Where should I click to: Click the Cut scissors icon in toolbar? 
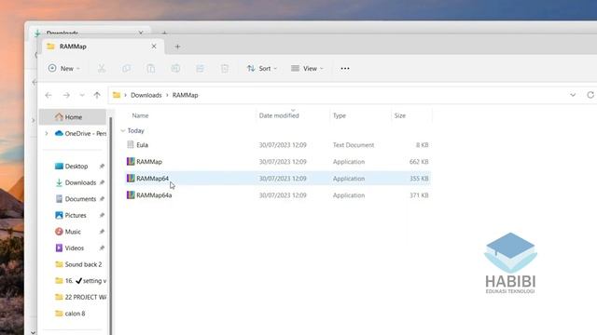tap(102, 68)
